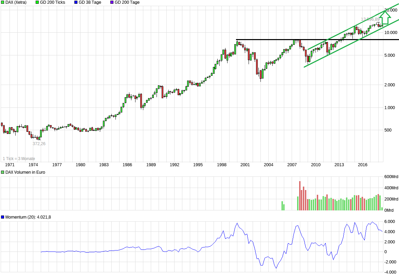The image size is (399, 276).
Task: Click the green GD 200 Ticks legend swatch
Action: (x=37, y=2)
